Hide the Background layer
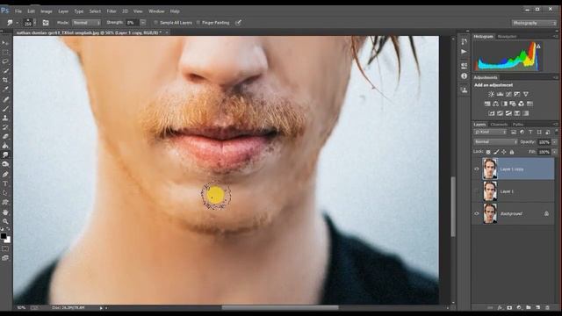Viewport: 562px width, 316px height. (x=476, y=213)
